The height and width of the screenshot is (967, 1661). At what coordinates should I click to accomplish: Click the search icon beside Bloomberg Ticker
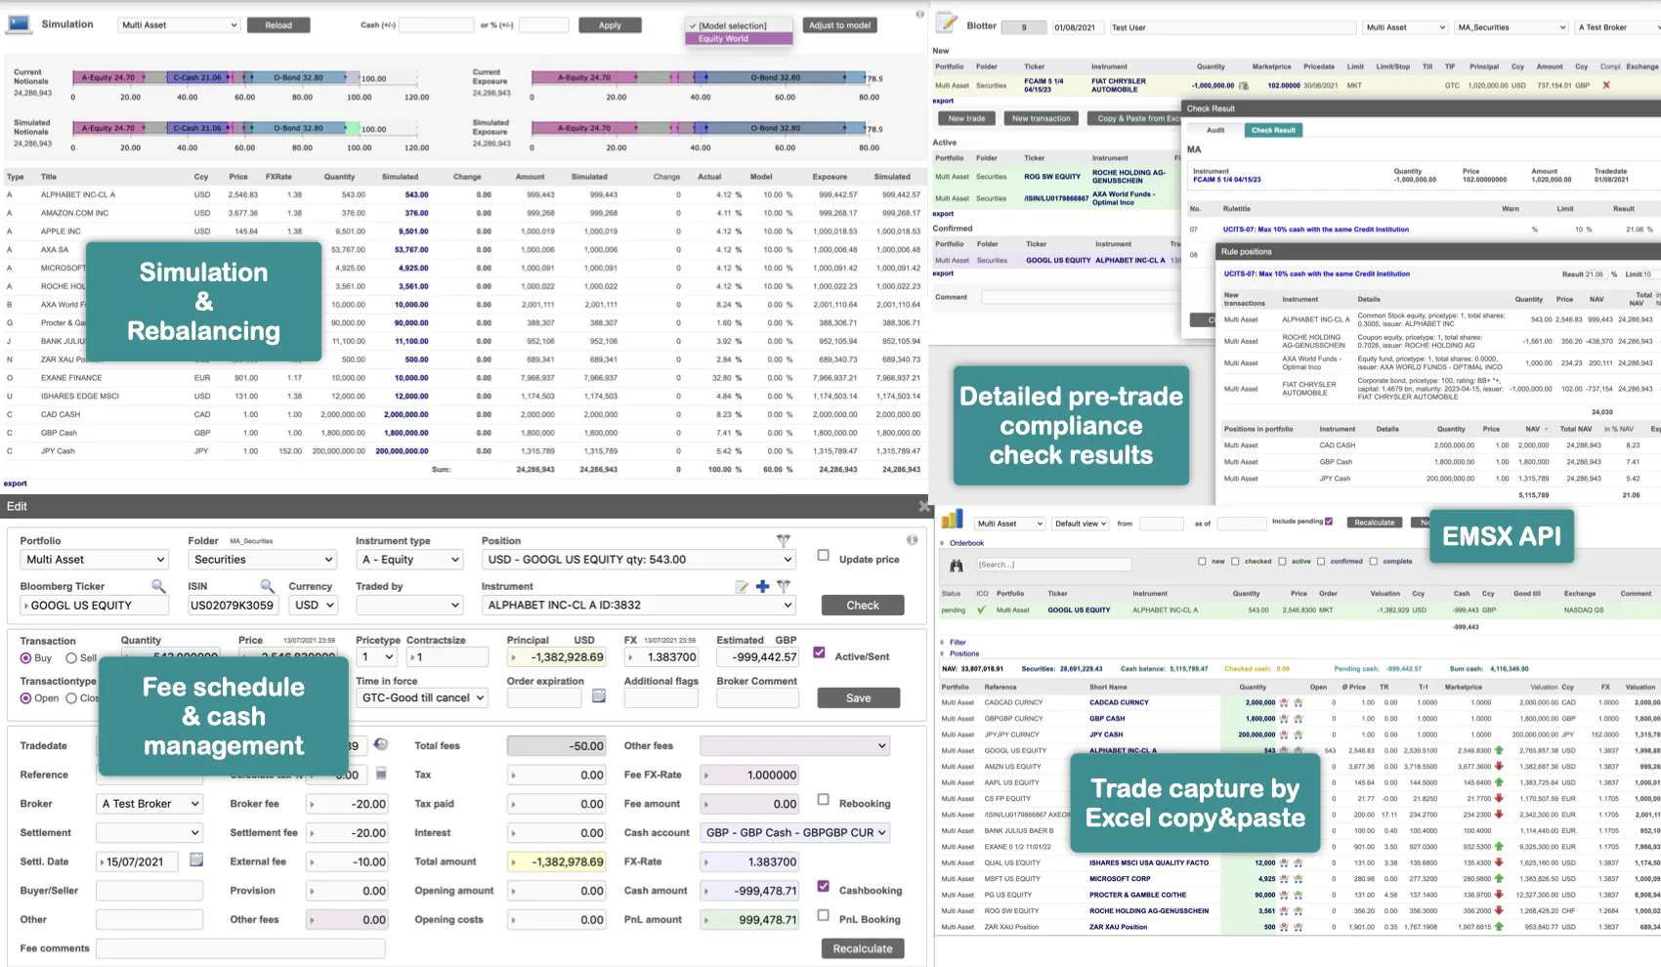pos(158,586)
